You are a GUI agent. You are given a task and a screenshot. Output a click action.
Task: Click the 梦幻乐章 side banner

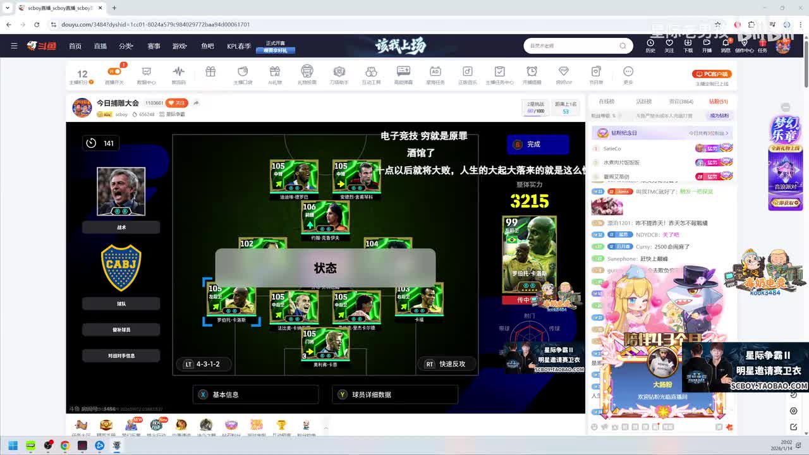tap(785, 162)
